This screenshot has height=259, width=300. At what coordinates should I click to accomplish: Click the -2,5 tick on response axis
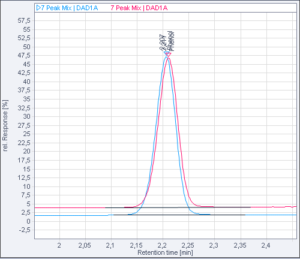point(25,230)
